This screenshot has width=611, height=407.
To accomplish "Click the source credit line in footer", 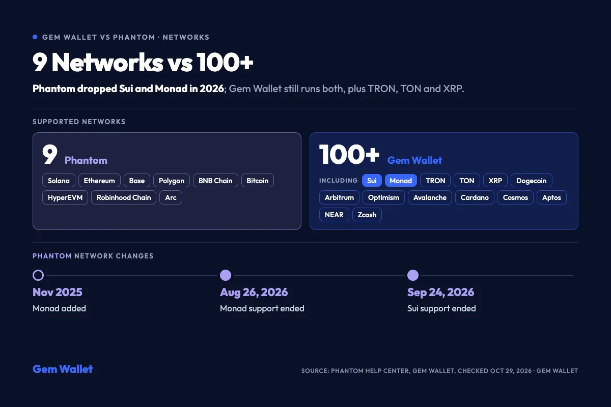I will (x=440, y=371).
